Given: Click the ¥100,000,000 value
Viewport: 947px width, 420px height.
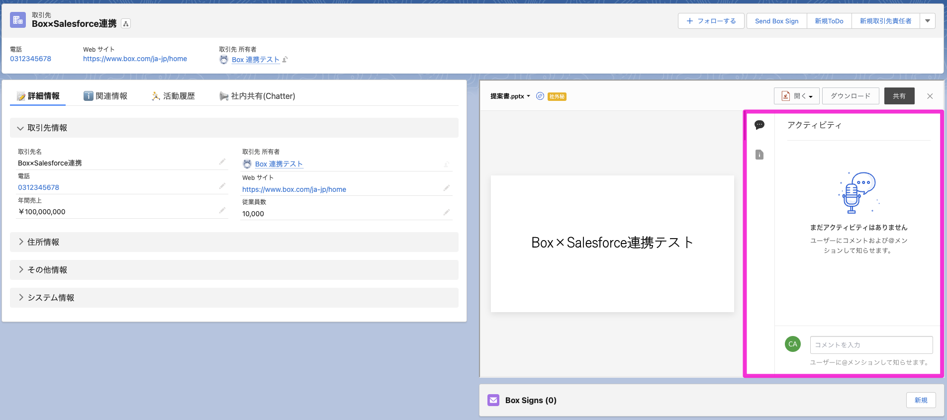Looking at the screenshot, I should 42,212.
